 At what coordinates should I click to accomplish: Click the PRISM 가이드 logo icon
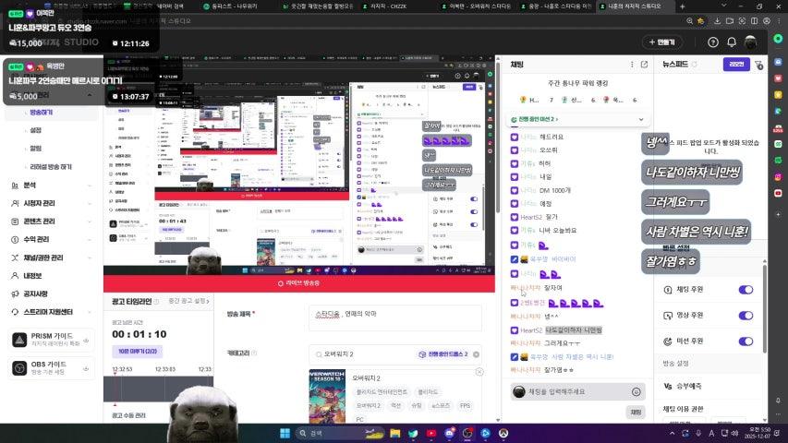pos(19,340)
